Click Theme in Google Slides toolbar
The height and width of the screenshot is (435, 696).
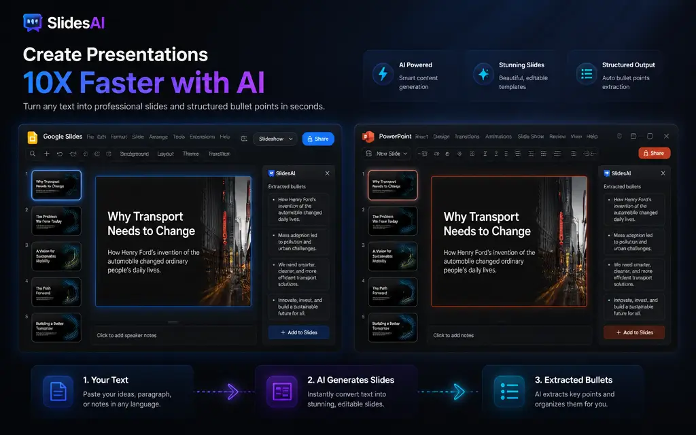pyautogui.click(x=191, y=154)
